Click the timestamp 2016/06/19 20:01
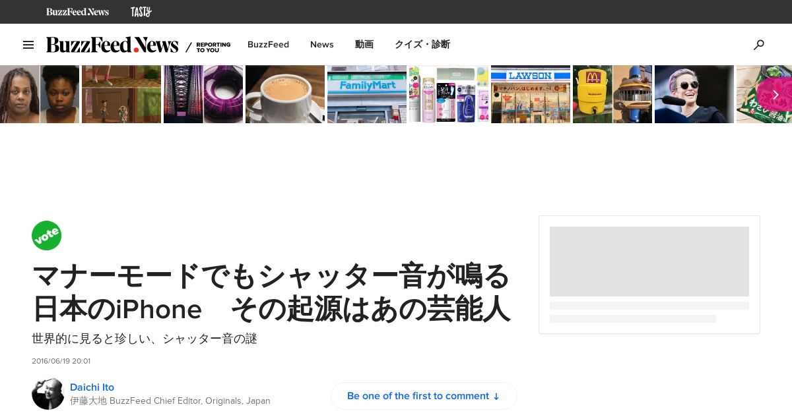The image size is (792, 415). point(61,361)
